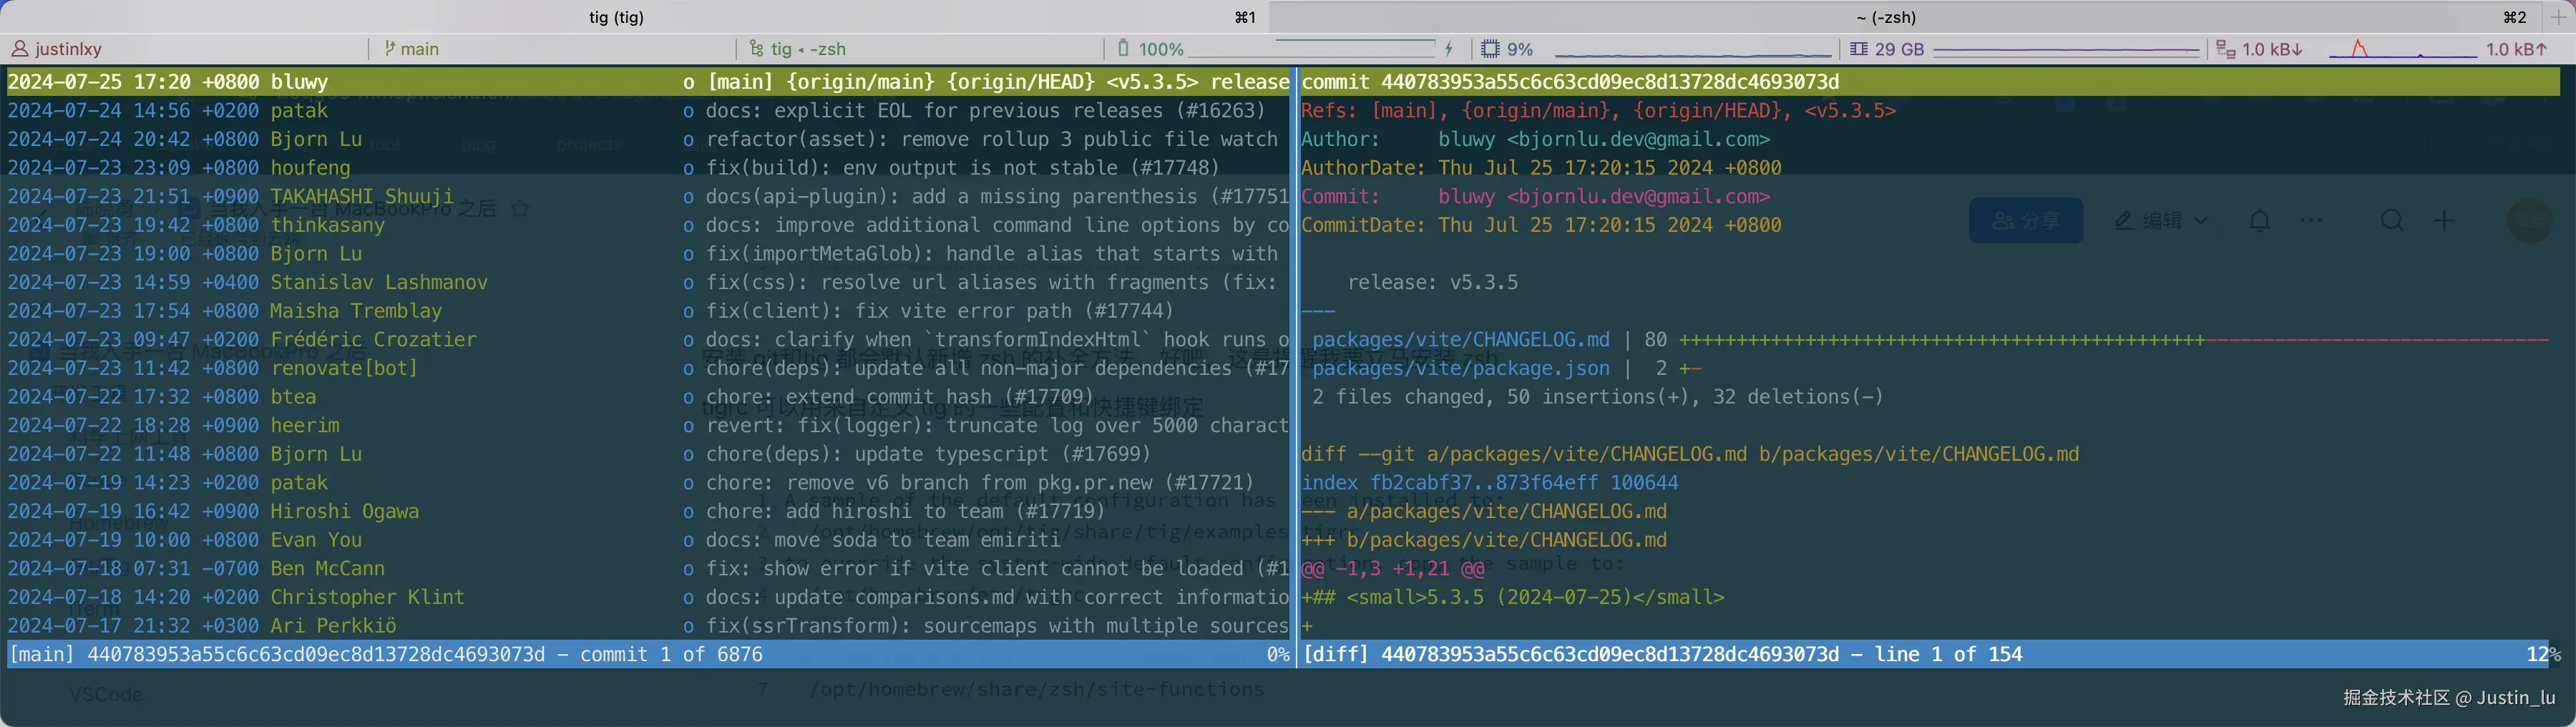Viewport: 2576px width, 727px height.
Task: Select thinkasany commit row
Action: coord(648,225)
